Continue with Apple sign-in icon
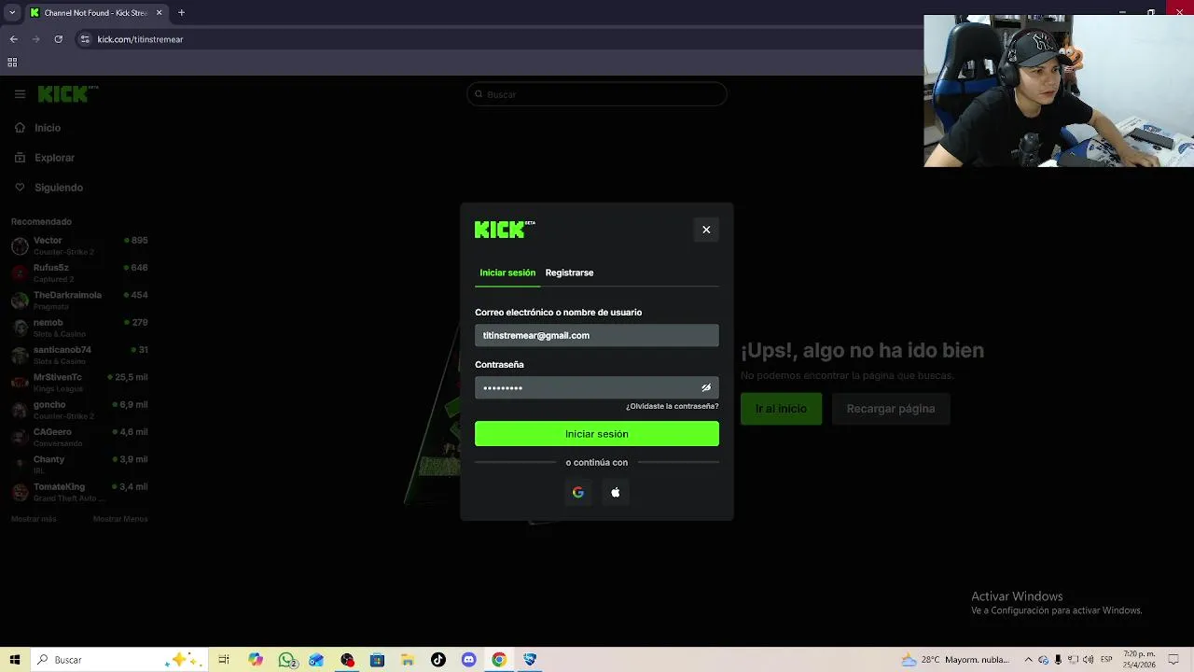Viewport: 1194px width, 672px height. pyautogui.click(x=616, y=492)
